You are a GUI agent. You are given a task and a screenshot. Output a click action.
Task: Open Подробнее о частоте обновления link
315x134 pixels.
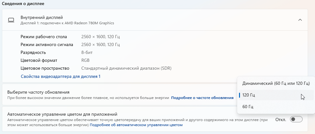(x=202, y=98)
